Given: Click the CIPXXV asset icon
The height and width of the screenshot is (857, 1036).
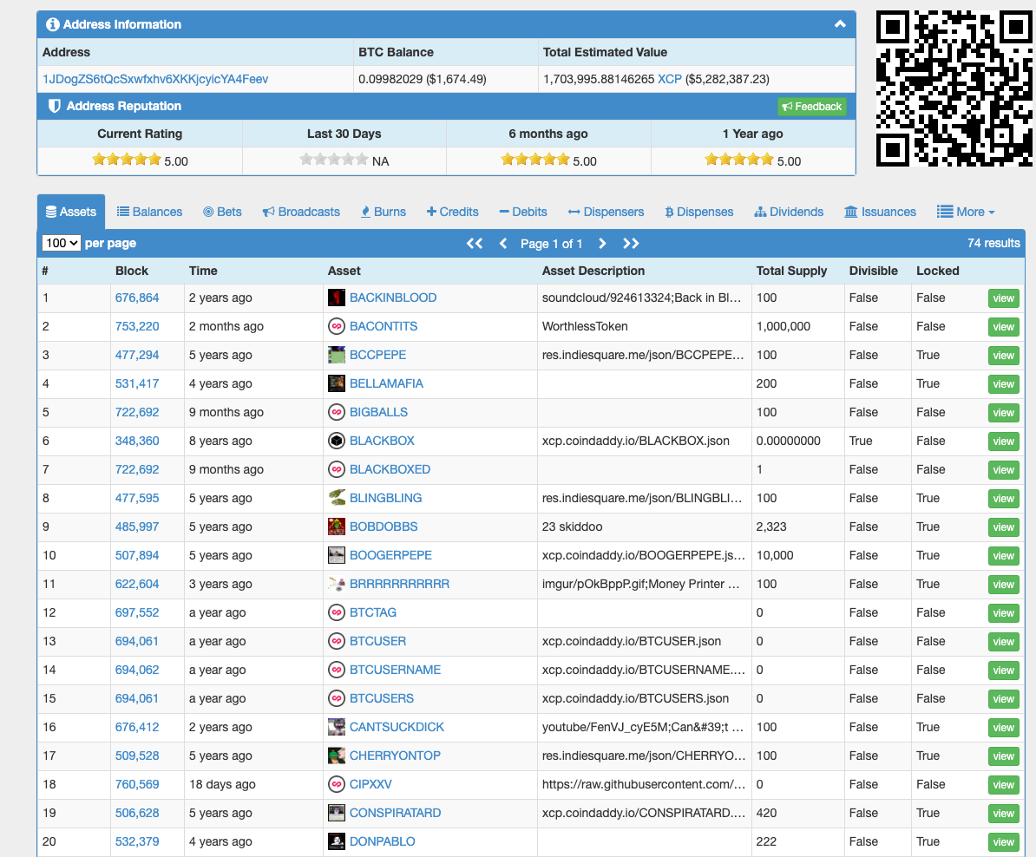Looking at the screenshot, I should [x=337, y=784].
